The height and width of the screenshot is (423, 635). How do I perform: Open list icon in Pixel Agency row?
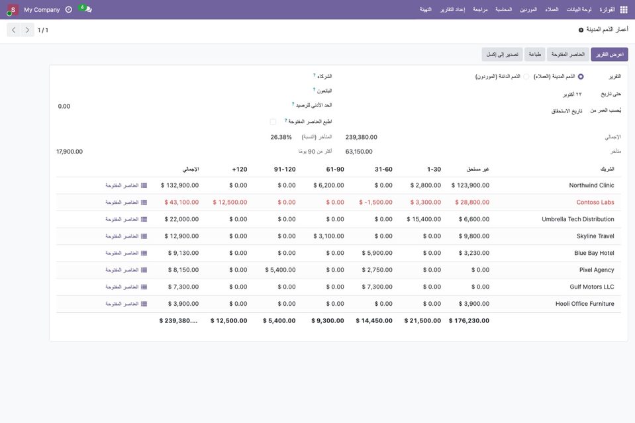click(x=144, y=270)
